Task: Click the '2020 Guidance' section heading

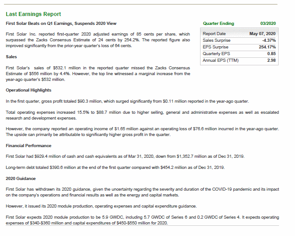Action: click(21, 179)
